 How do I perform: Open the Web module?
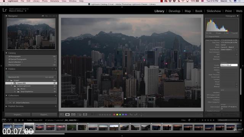239,11
